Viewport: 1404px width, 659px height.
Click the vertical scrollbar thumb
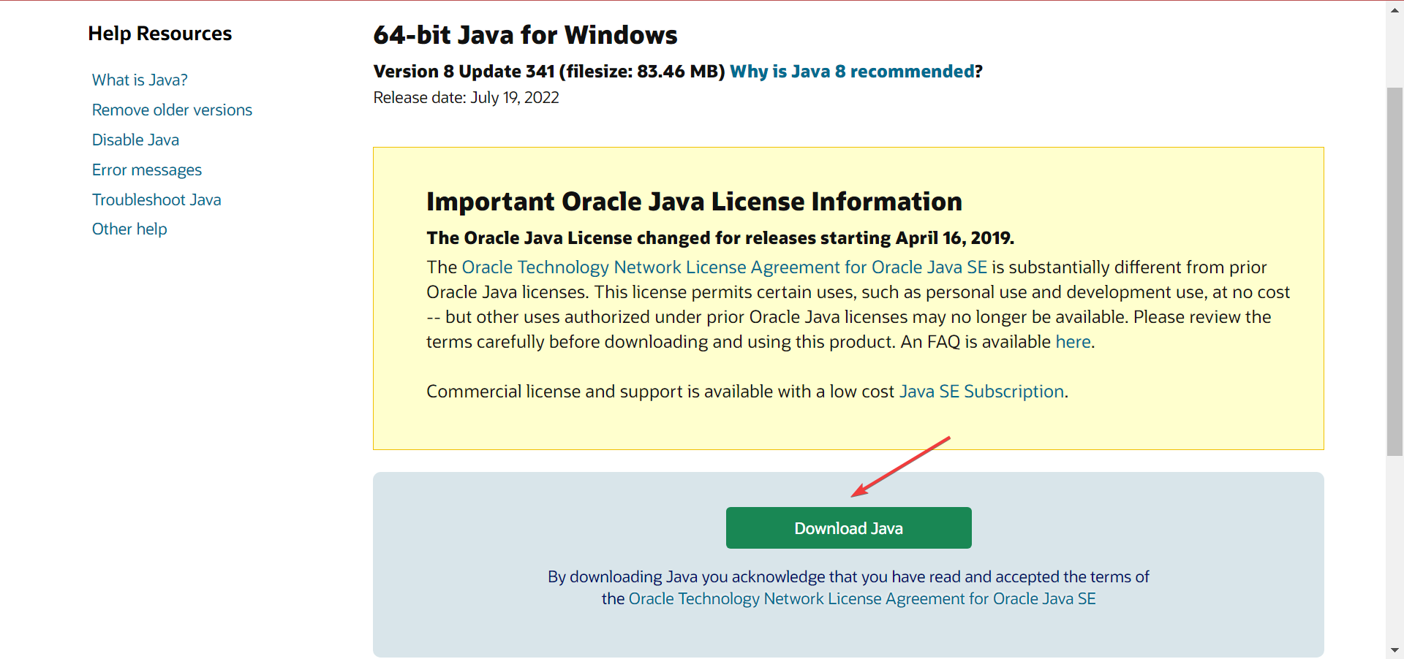1394,270
